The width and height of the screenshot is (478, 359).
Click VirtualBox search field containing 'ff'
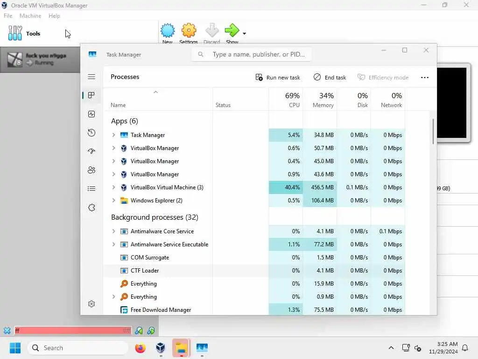pyautogui.click(x=73, y=330)
